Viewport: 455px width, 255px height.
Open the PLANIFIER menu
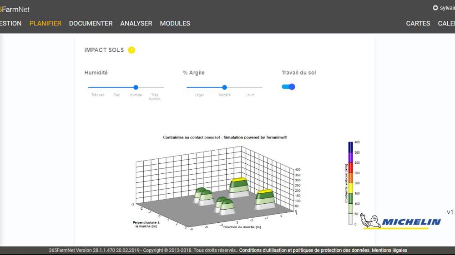[x=45, y=24]
